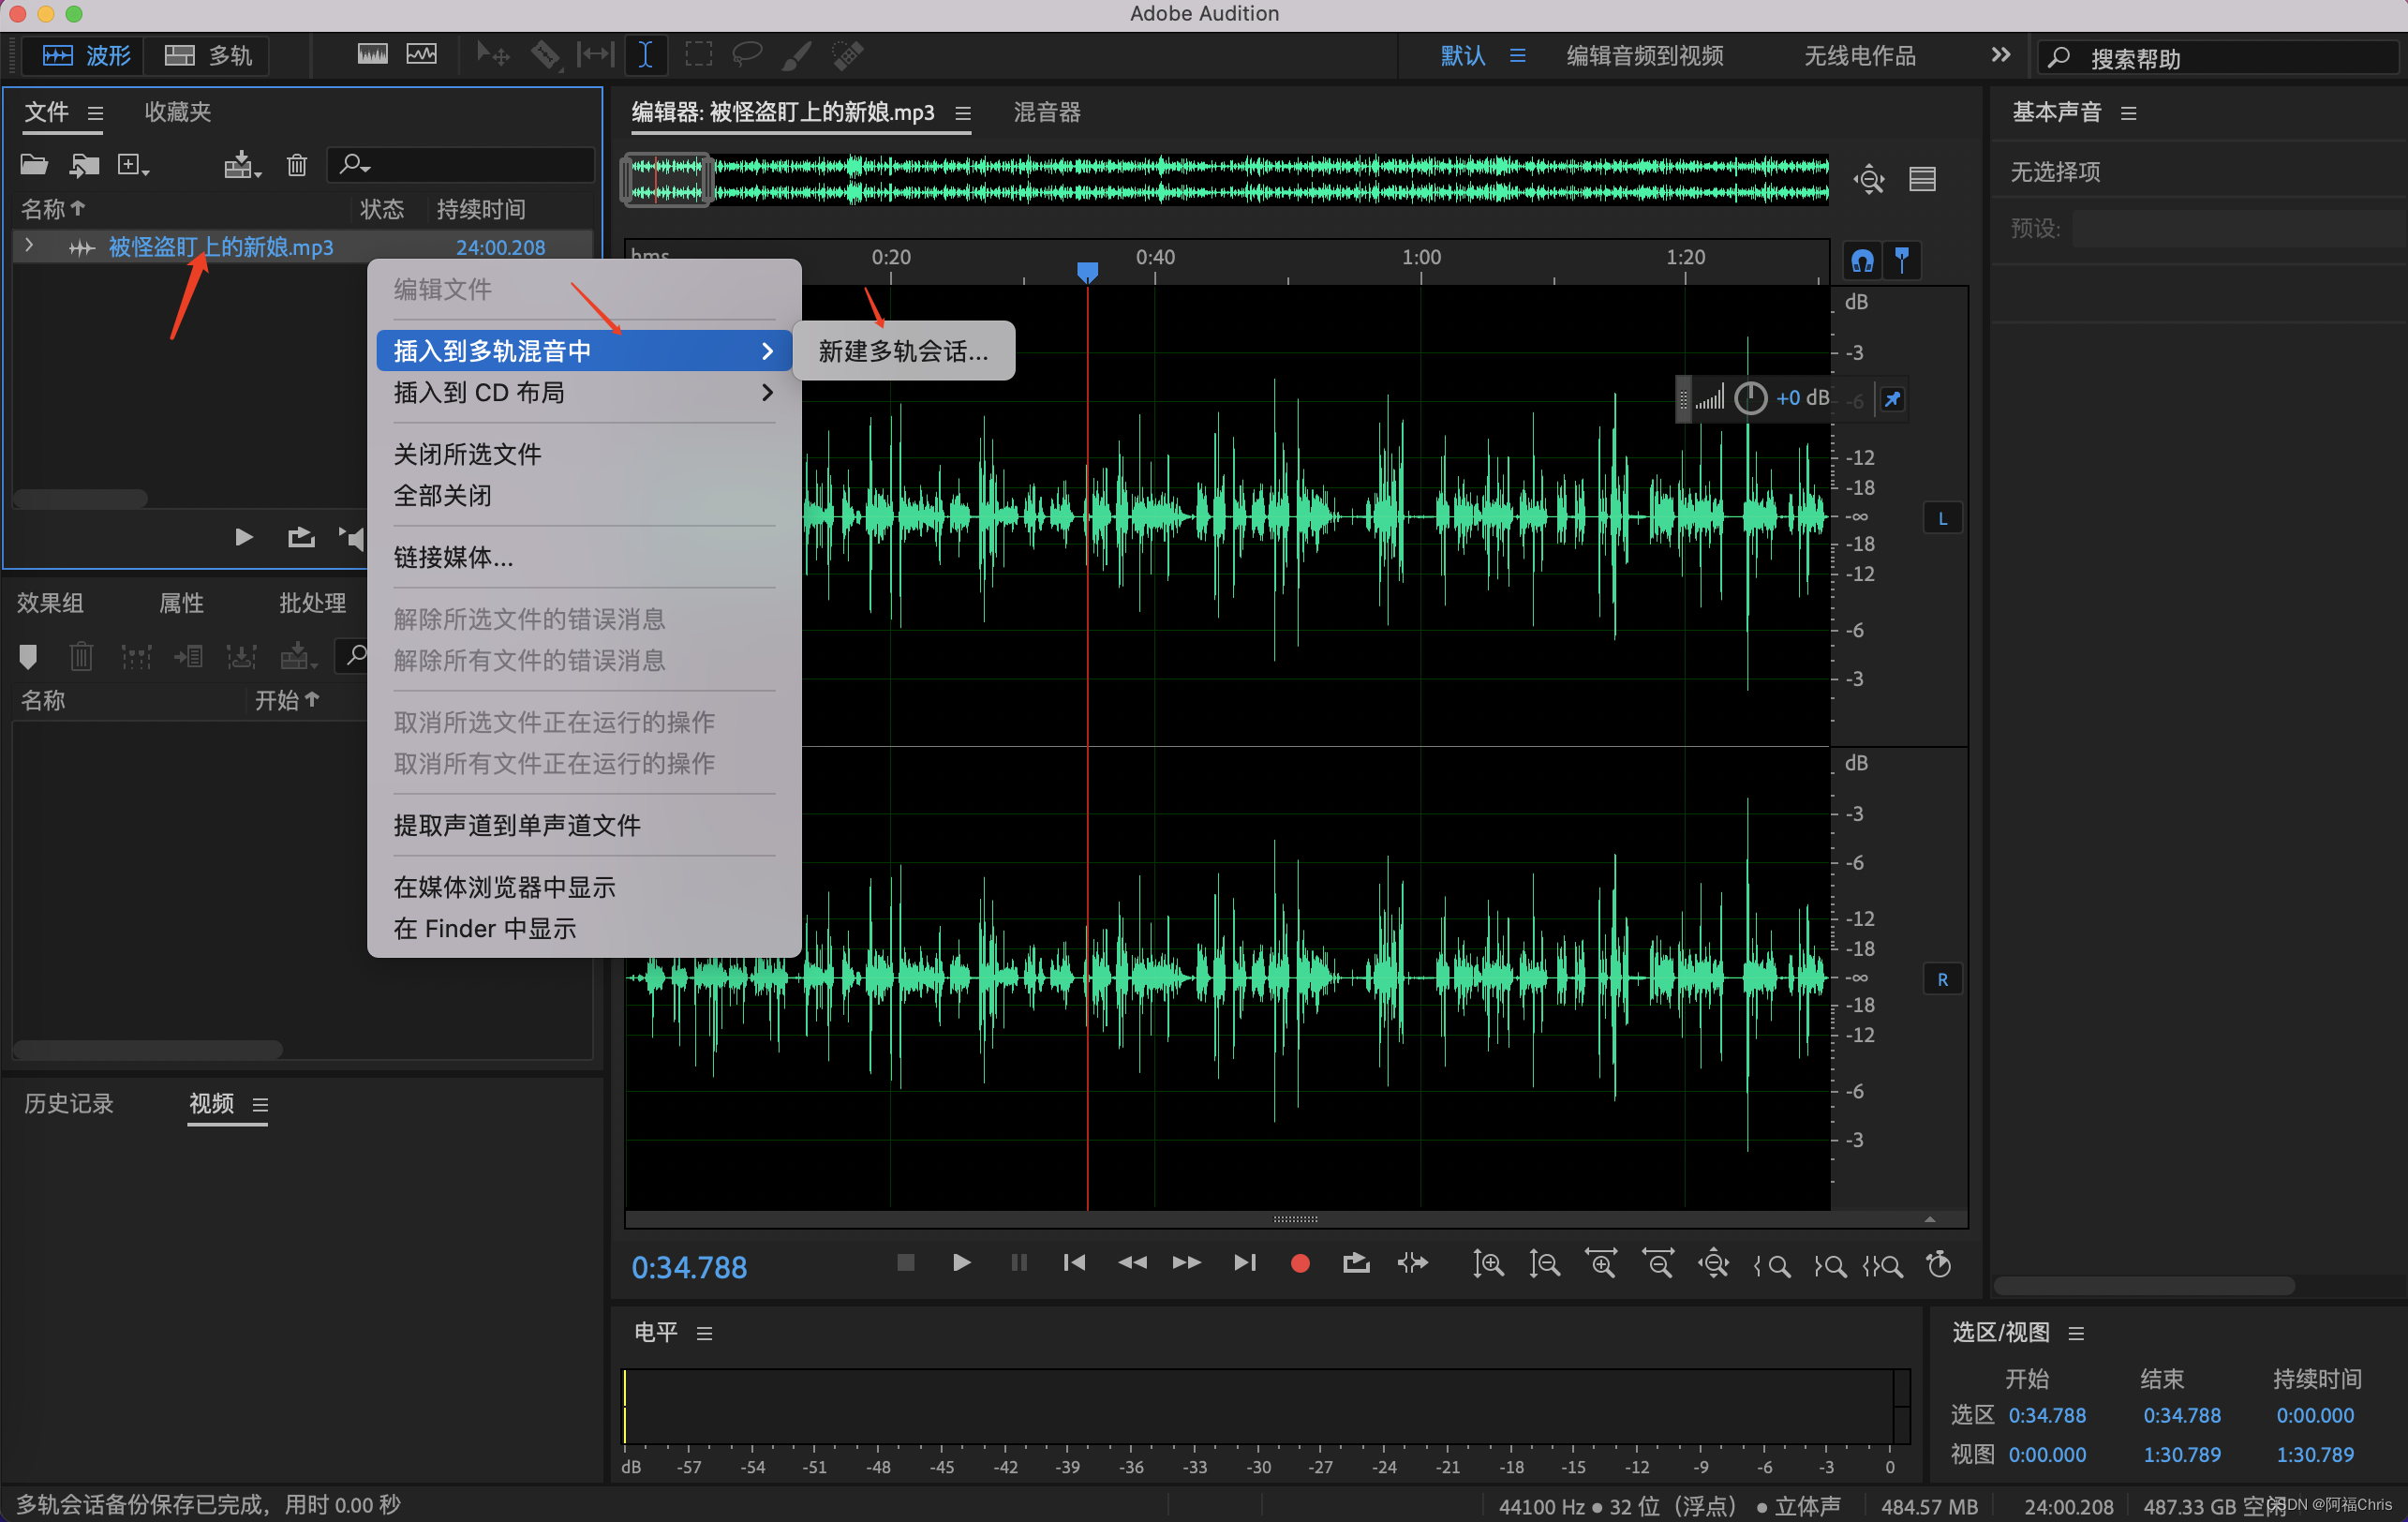Screen dimensions: 2408x1522
Task: Click the Import File icon
Action: pos(84,165)
